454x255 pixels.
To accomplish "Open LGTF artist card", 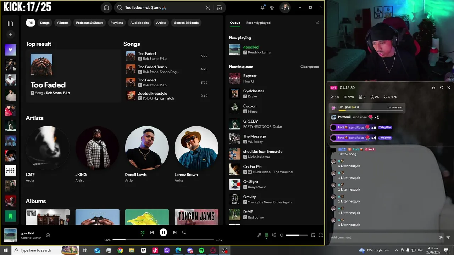I will click(x=48, y=154).
